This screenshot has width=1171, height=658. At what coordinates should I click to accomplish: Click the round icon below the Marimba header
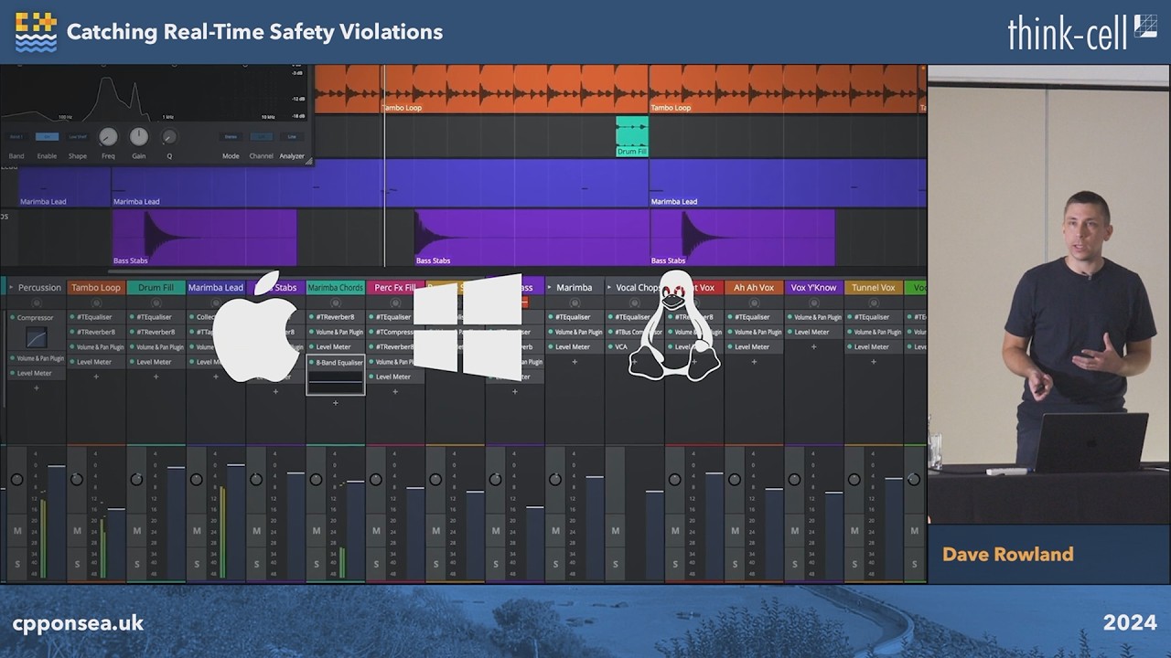(575, 302)
